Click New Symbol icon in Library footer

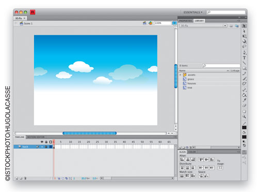pyautogui.click(x=180, y=147)
